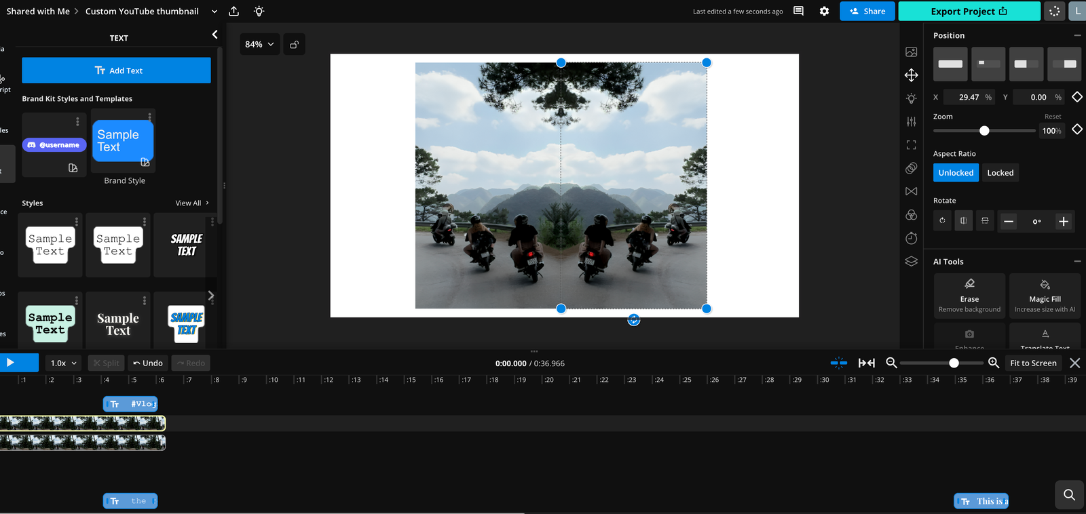Collapse the Position section

click(1077, 35)
